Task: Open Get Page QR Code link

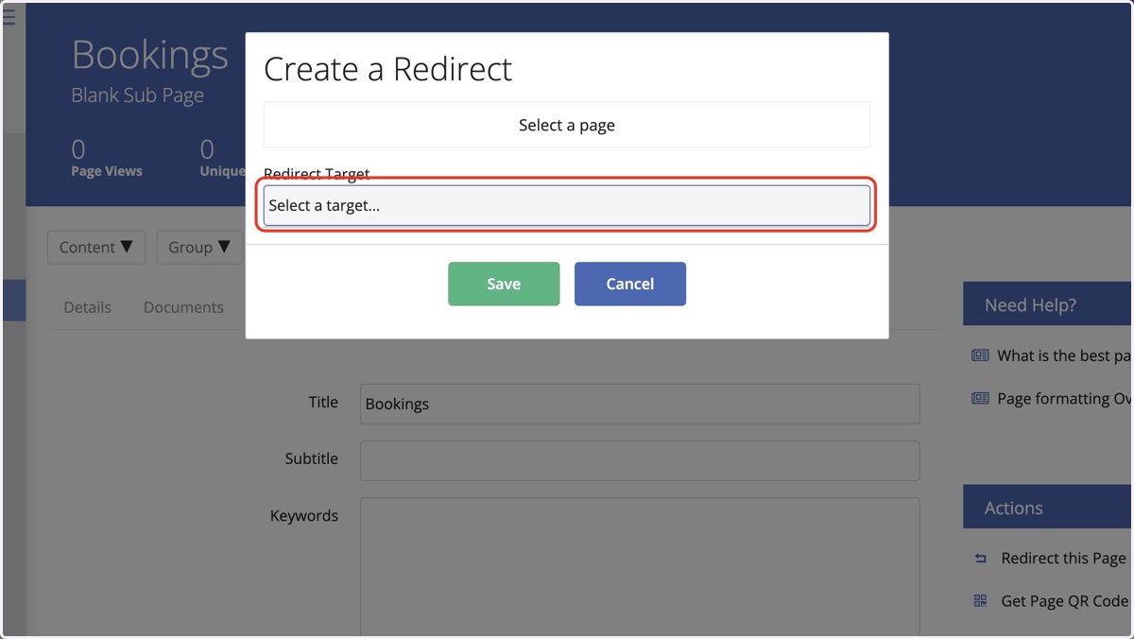Action: tap(1065, 601)
